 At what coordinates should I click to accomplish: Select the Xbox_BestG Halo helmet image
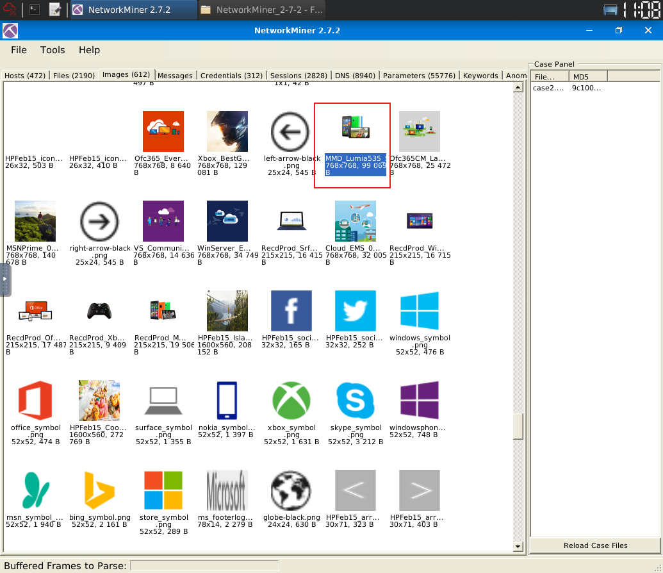(x=227, y=131)
